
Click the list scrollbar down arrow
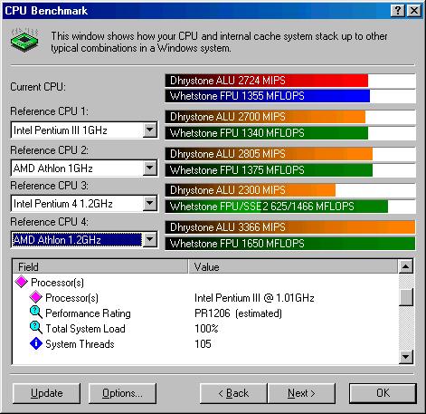tap(406, 357)
